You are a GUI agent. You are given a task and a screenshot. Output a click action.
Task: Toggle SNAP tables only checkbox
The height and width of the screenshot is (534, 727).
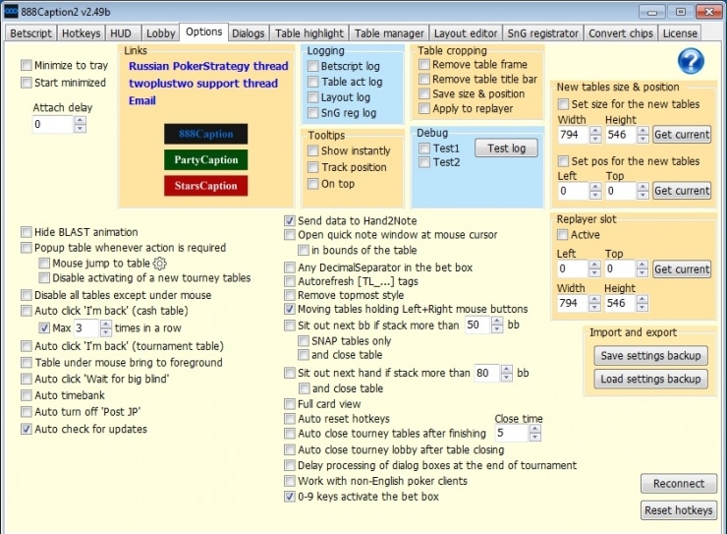click(x=304, y=341)
